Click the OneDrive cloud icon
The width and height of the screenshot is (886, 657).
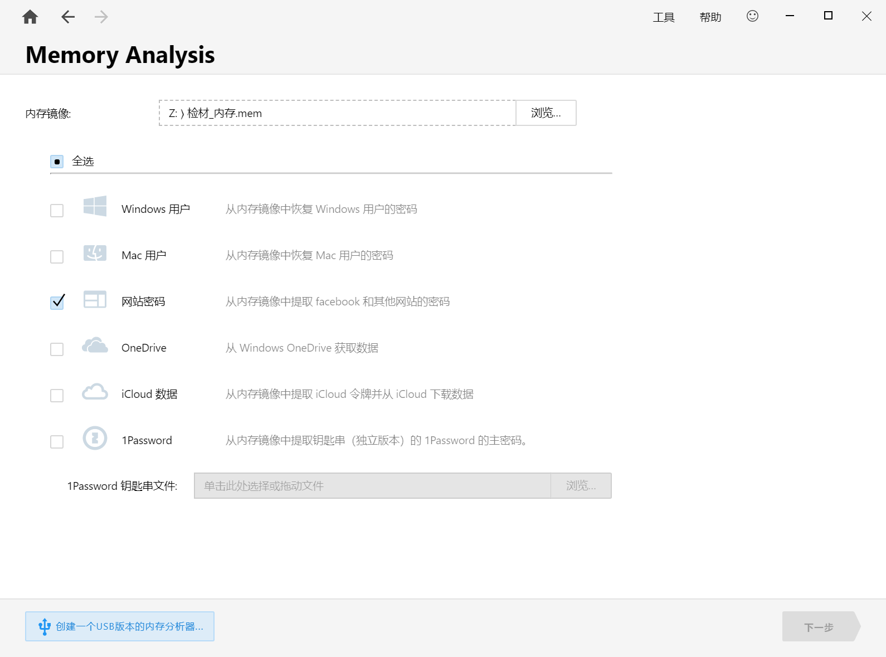pos(95,345)
